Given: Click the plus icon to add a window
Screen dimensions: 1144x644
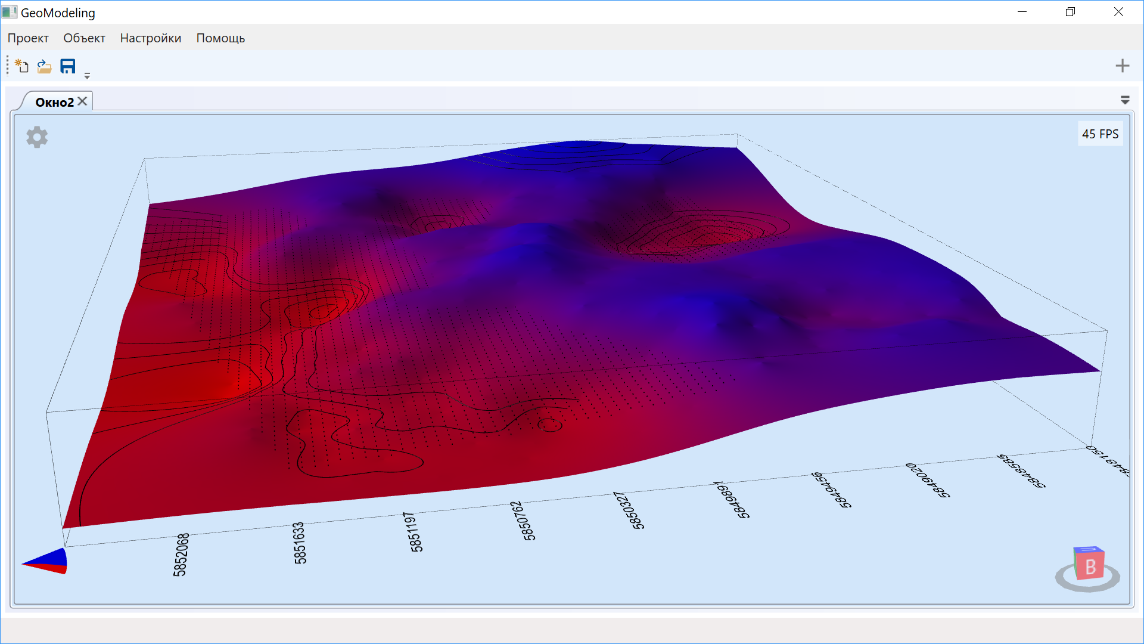Looking at the screenshot, I should pyautogui.click(x=1122, y=66).
